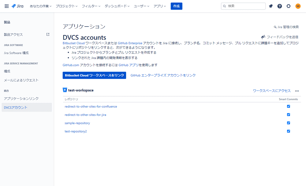Toggle Smart Commits for redirect-to-other-sites-for-jira
The image size is (306, 186).
289,115
